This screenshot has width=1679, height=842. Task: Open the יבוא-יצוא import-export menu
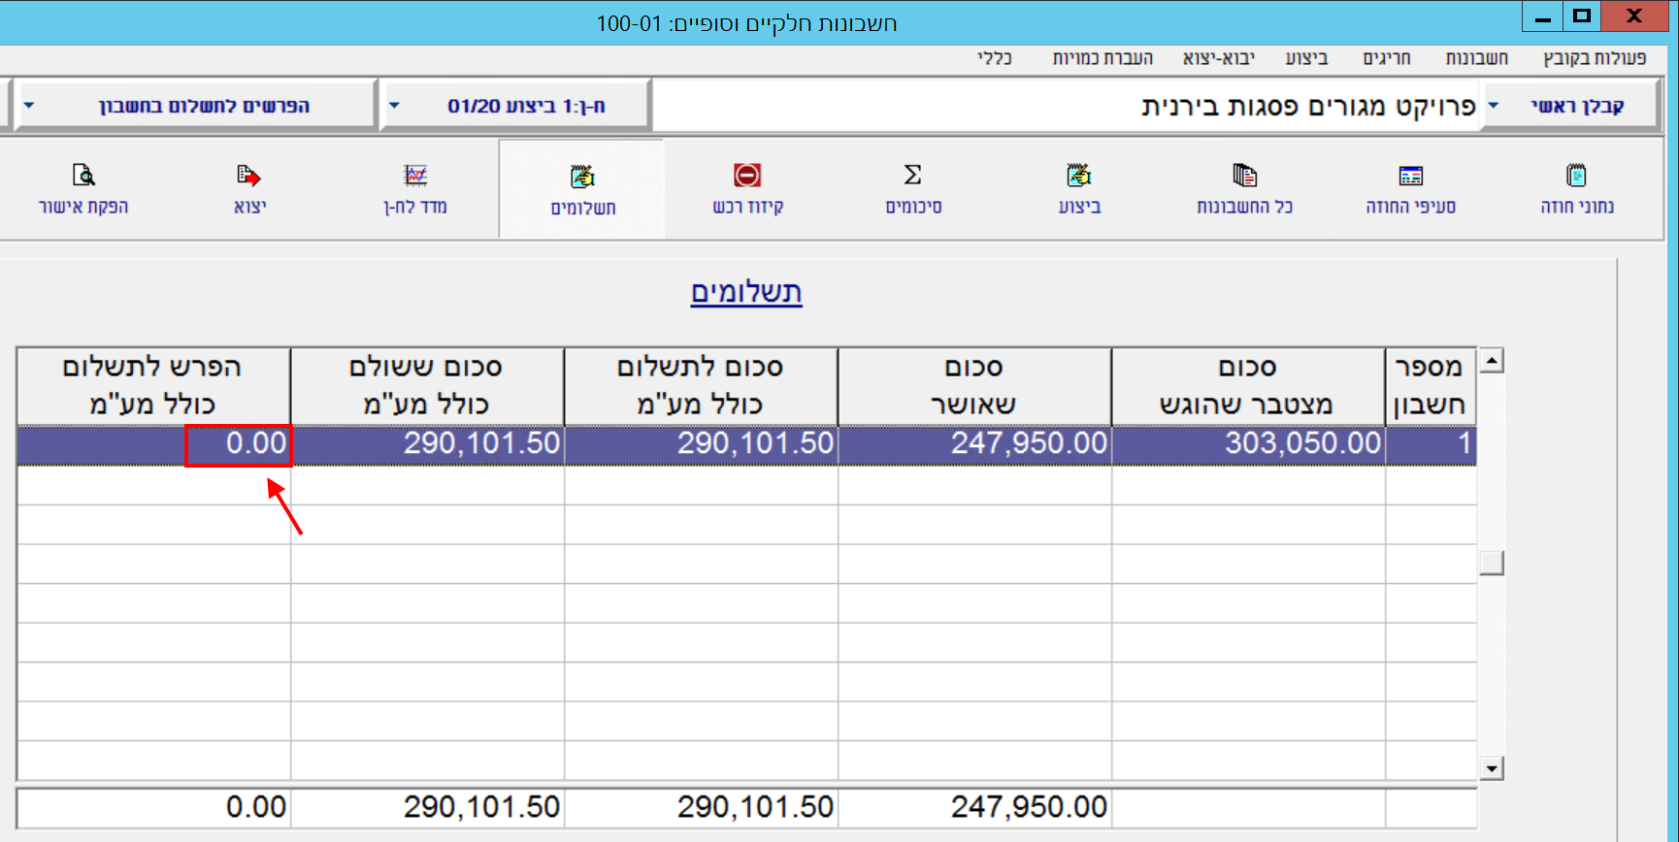point(1218,58)
